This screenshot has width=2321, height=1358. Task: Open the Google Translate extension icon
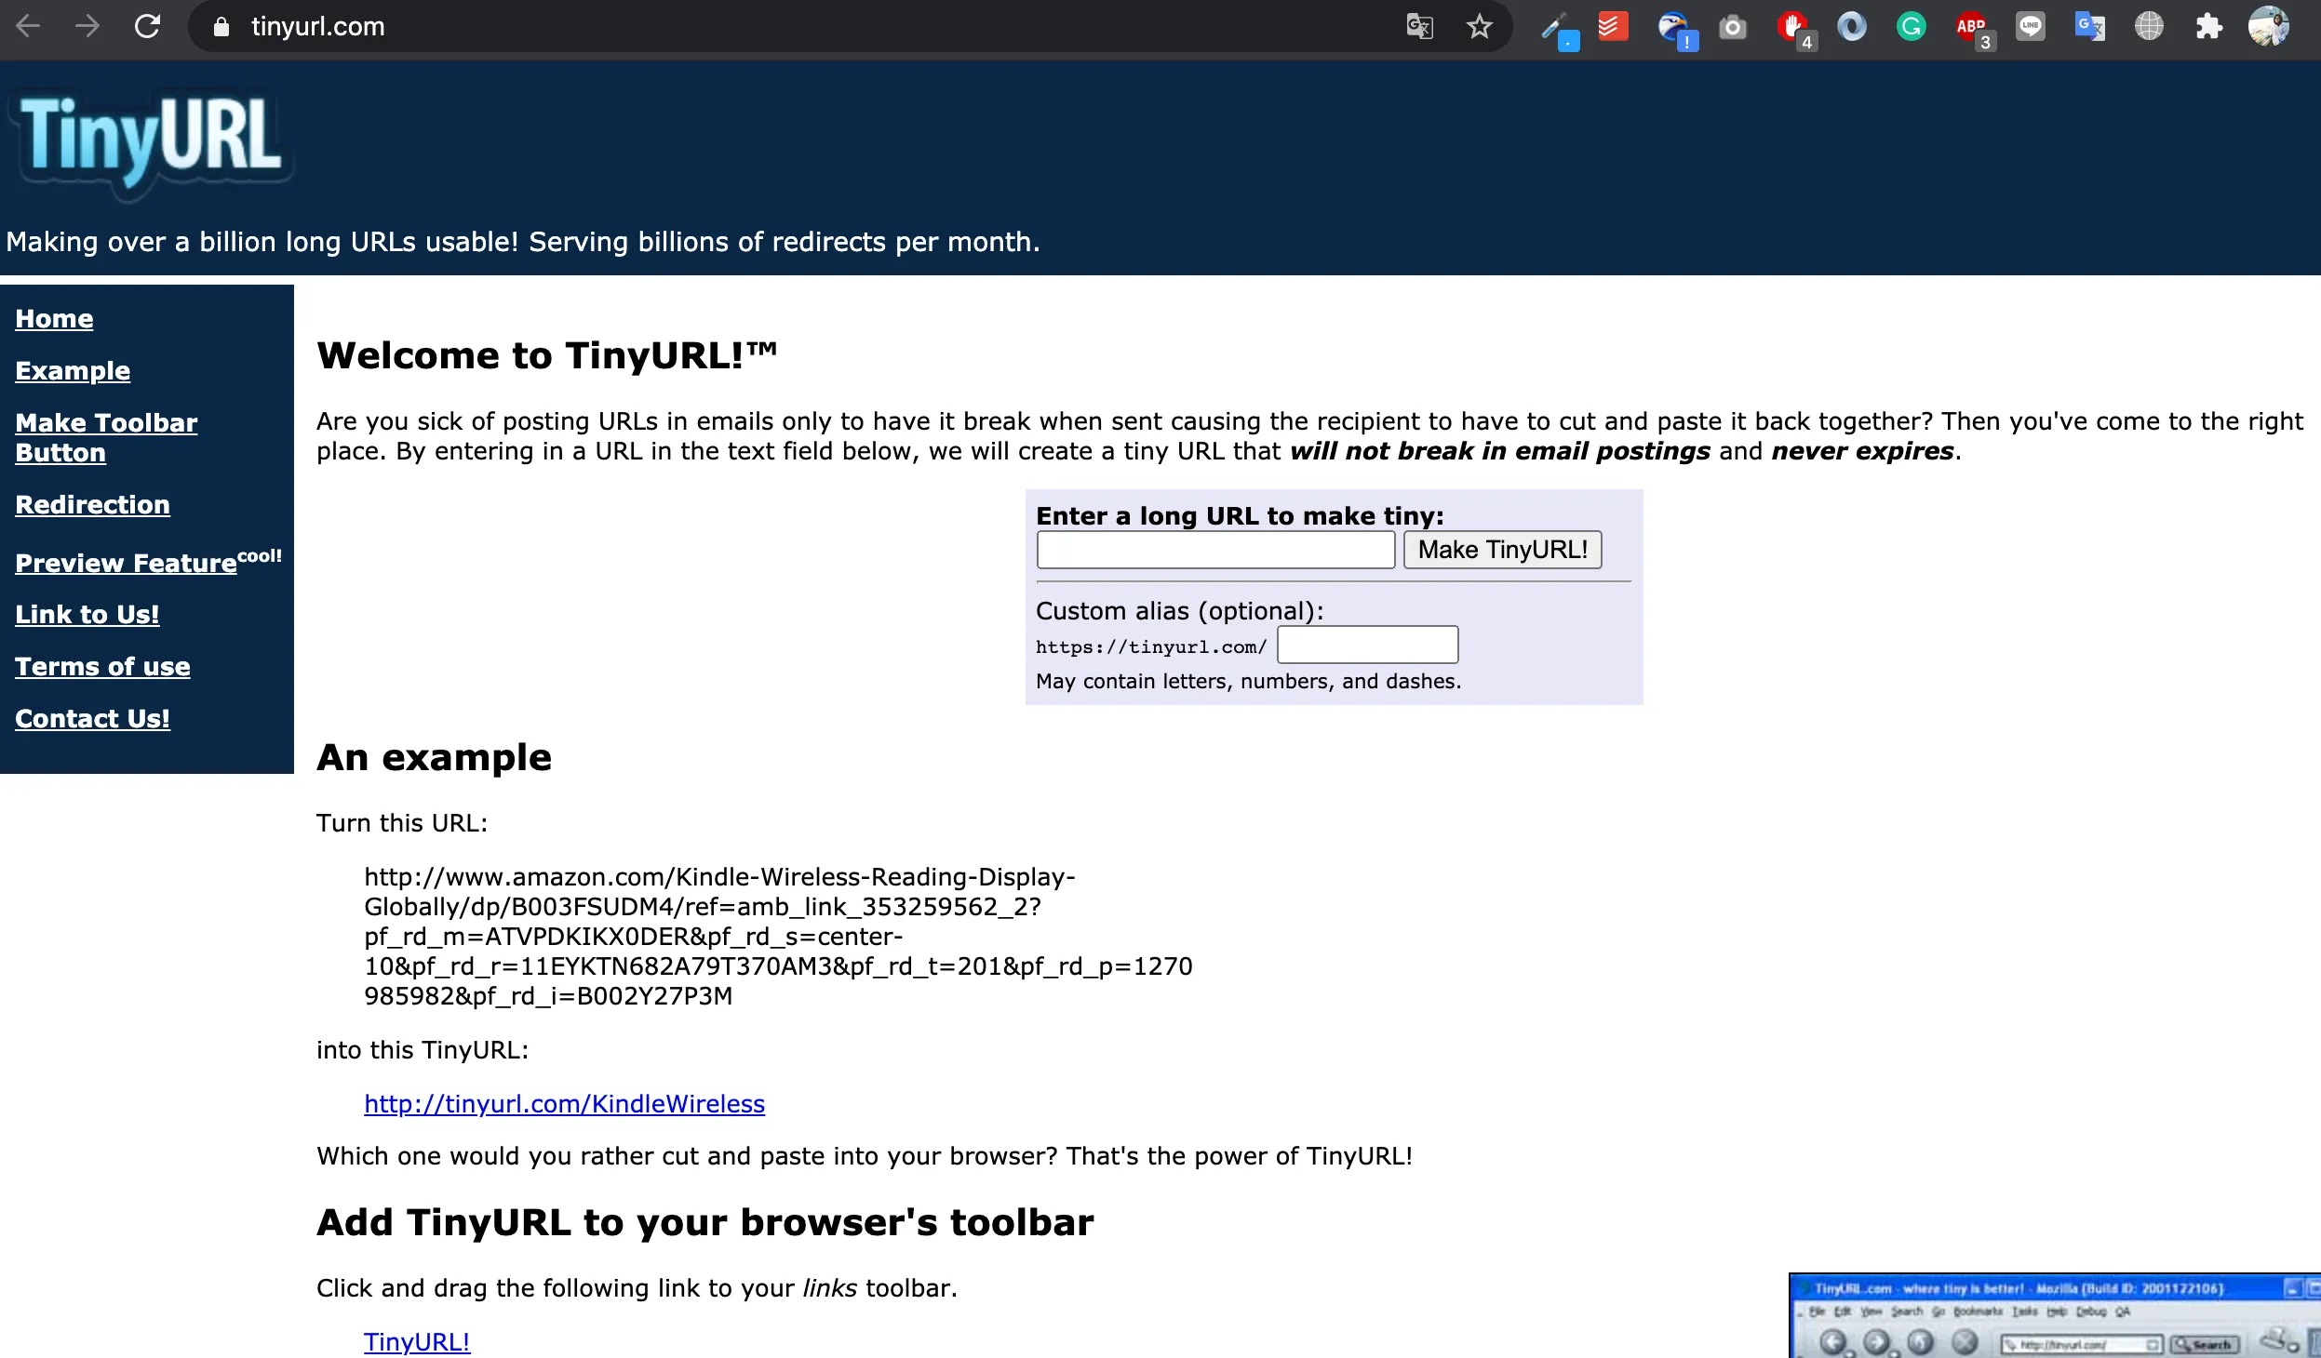[2089, 26]
